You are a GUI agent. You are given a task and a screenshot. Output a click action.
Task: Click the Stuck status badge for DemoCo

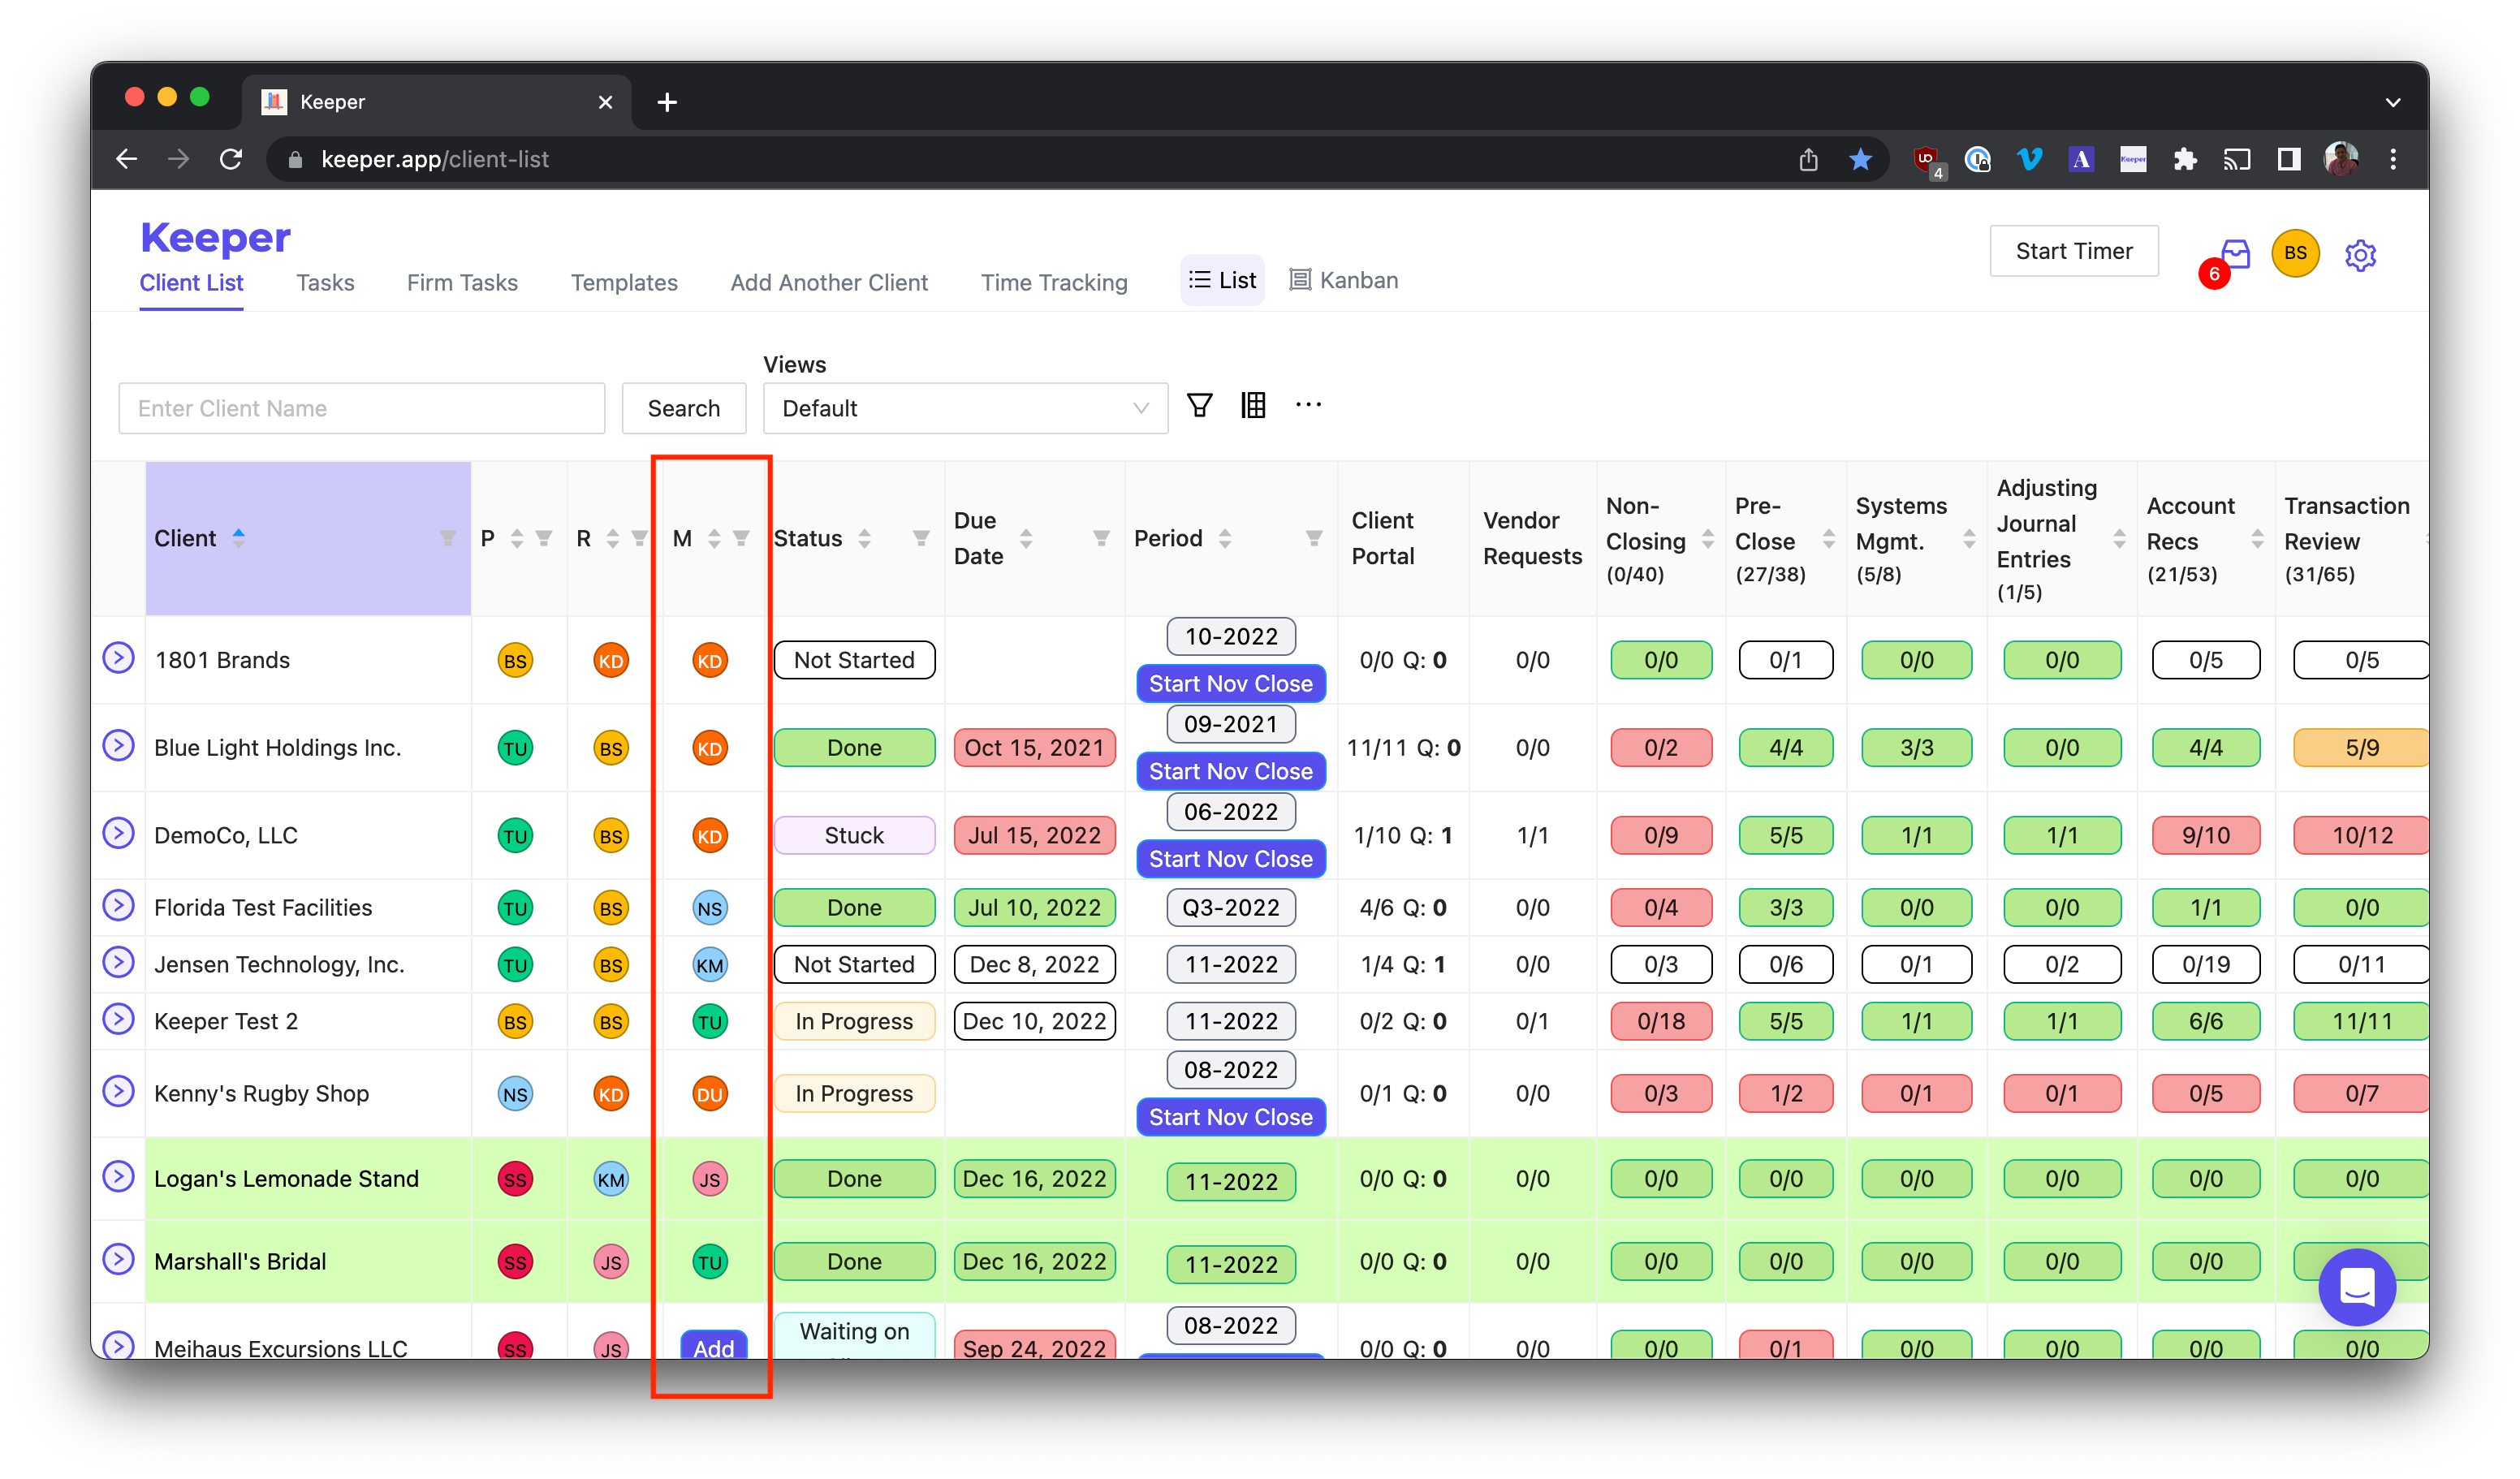(854, 835)
